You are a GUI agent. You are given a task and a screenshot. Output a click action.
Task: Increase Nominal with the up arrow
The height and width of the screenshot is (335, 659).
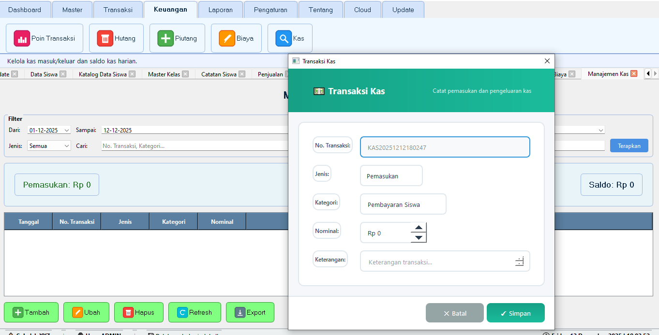pyautogui.click(x=419, y=228)
